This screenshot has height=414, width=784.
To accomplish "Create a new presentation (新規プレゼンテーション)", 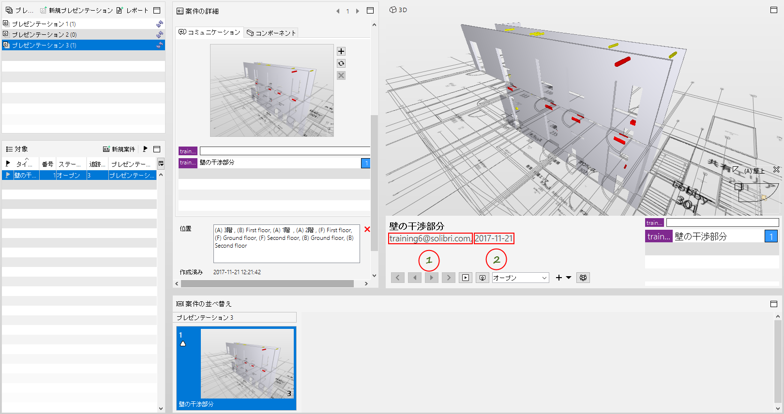I will tap(76, 10).
